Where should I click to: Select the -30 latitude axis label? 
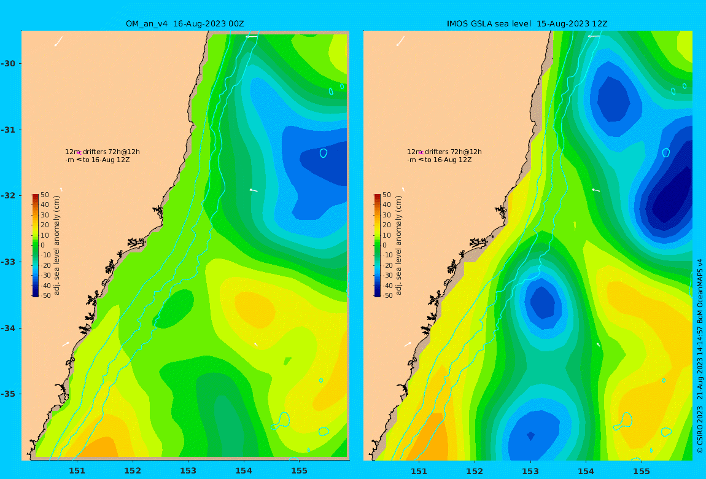8,64
